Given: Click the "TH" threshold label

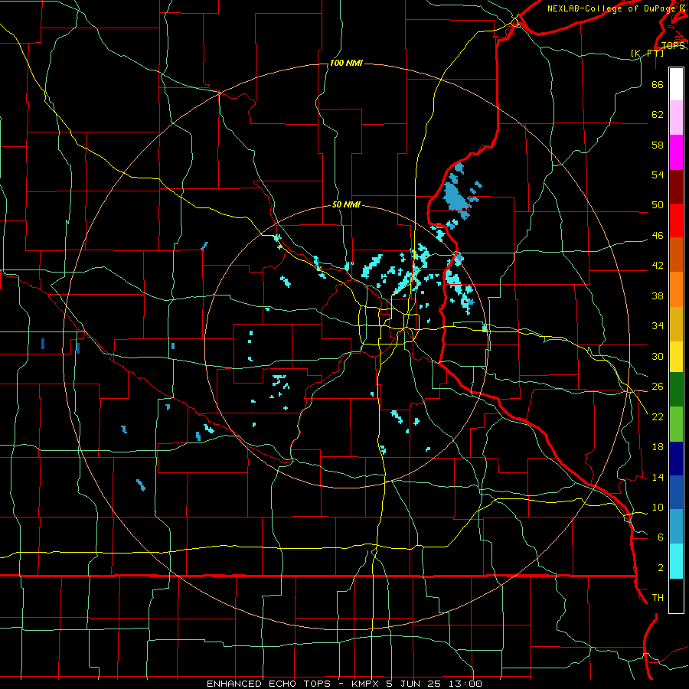Looking at the screenshot, I should (658, 598).
